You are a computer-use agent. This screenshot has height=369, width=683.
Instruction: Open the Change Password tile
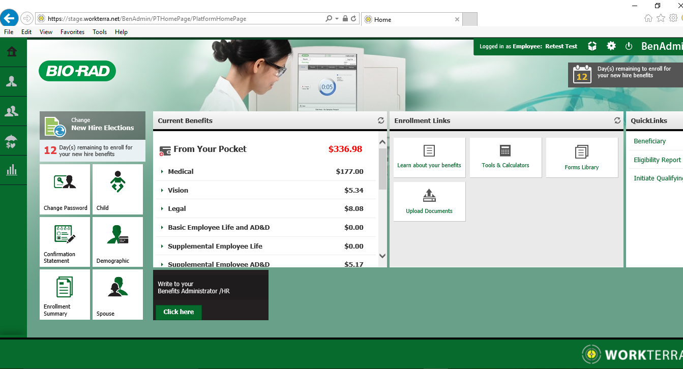66,189
